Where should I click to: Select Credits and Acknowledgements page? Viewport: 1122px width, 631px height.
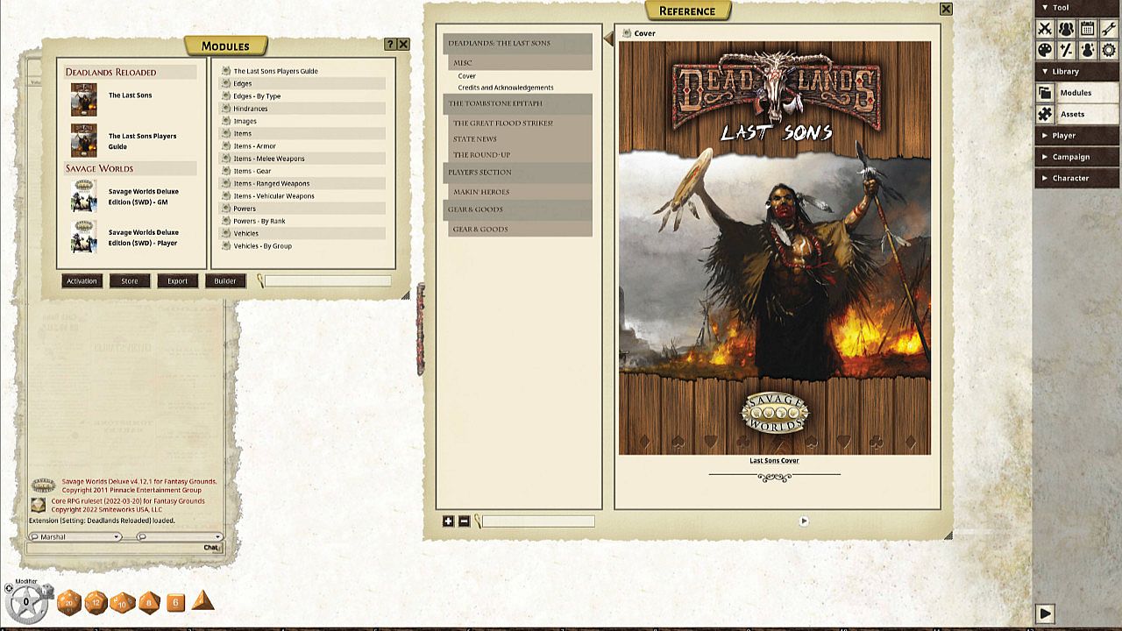[506, 88]
